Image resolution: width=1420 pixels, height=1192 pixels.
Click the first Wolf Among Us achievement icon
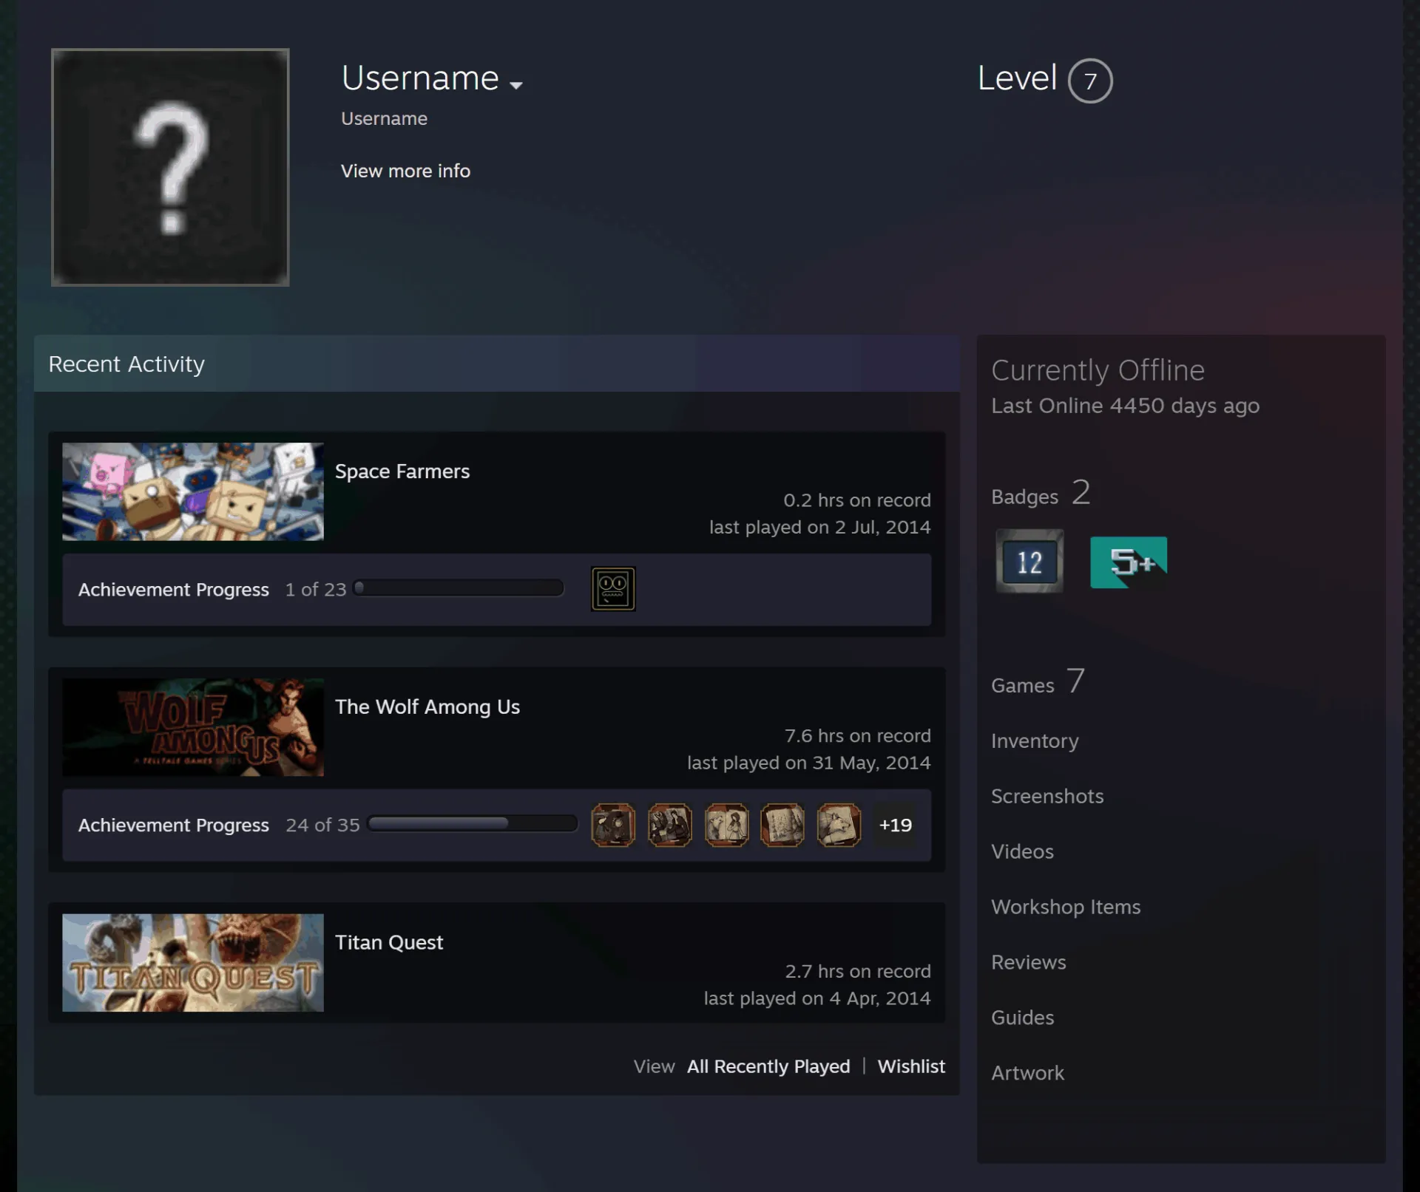coord(613,825)
